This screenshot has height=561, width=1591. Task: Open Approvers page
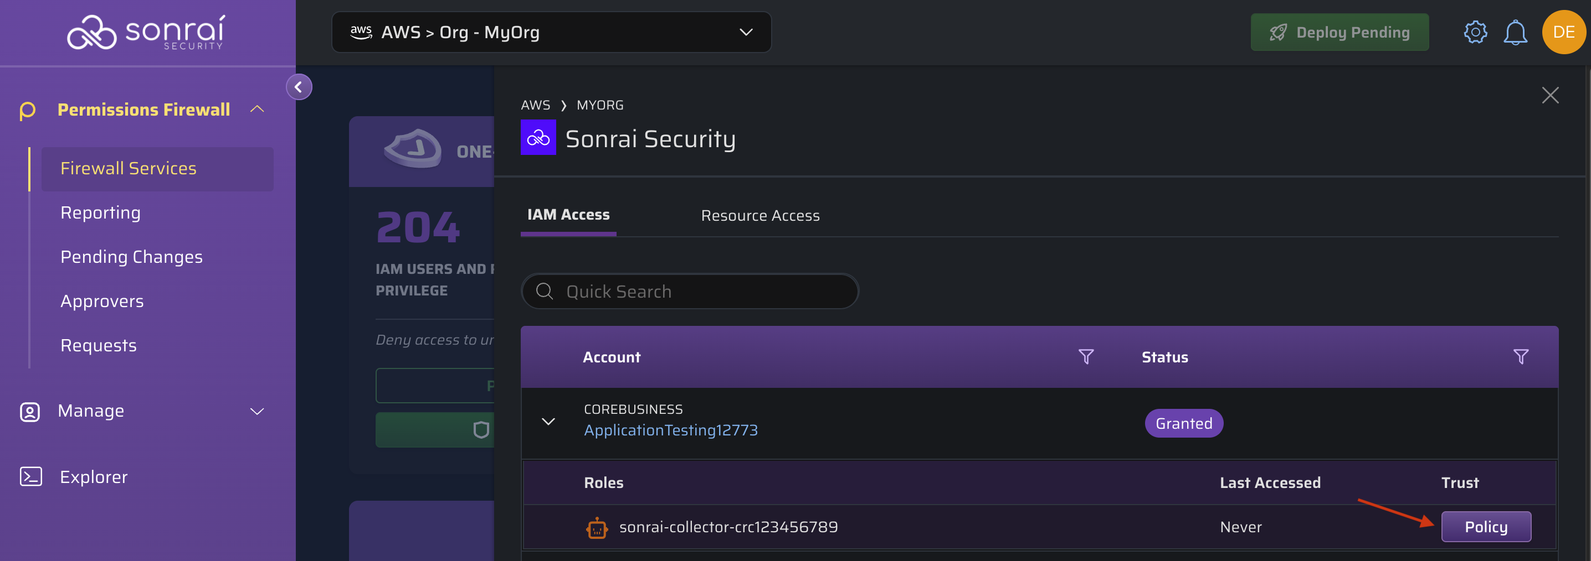click(x=102, y=301)
